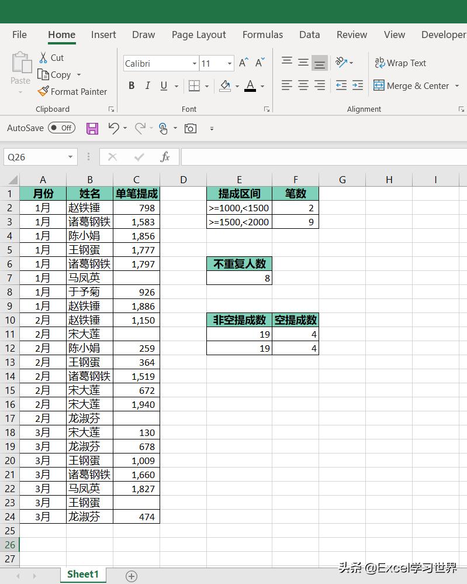The height and width of the screenshot is (584, 467).
Task: Open Customize Quick Access Toolbar dropdown
Action: [212, 129]
